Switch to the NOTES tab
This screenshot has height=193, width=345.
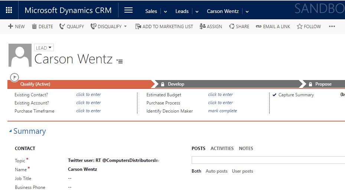tap(246, 149)
